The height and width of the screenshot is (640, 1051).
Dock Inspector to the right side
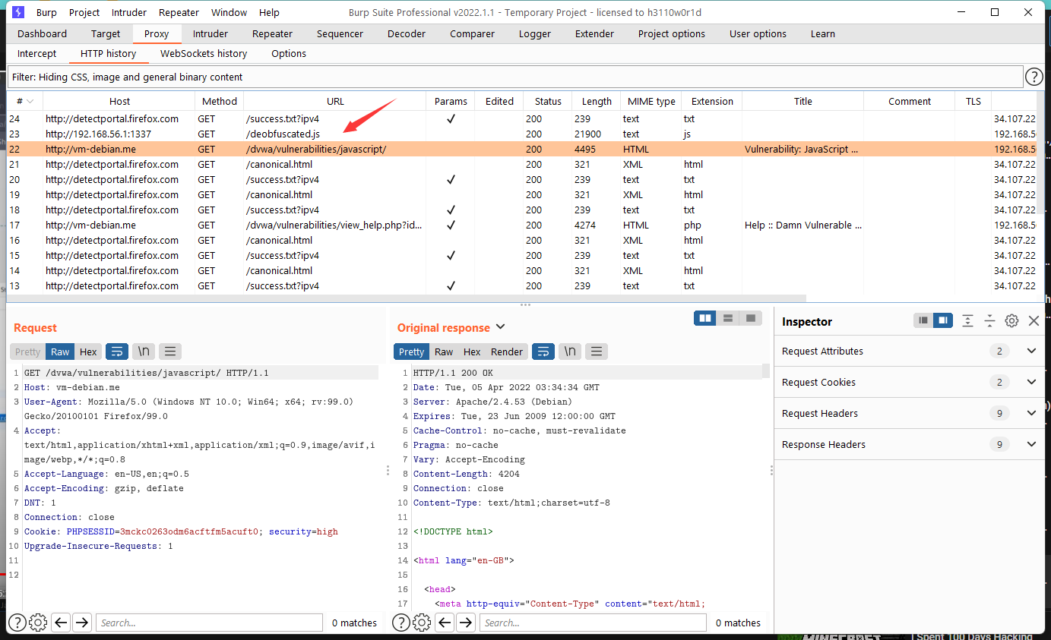(943, 321)
